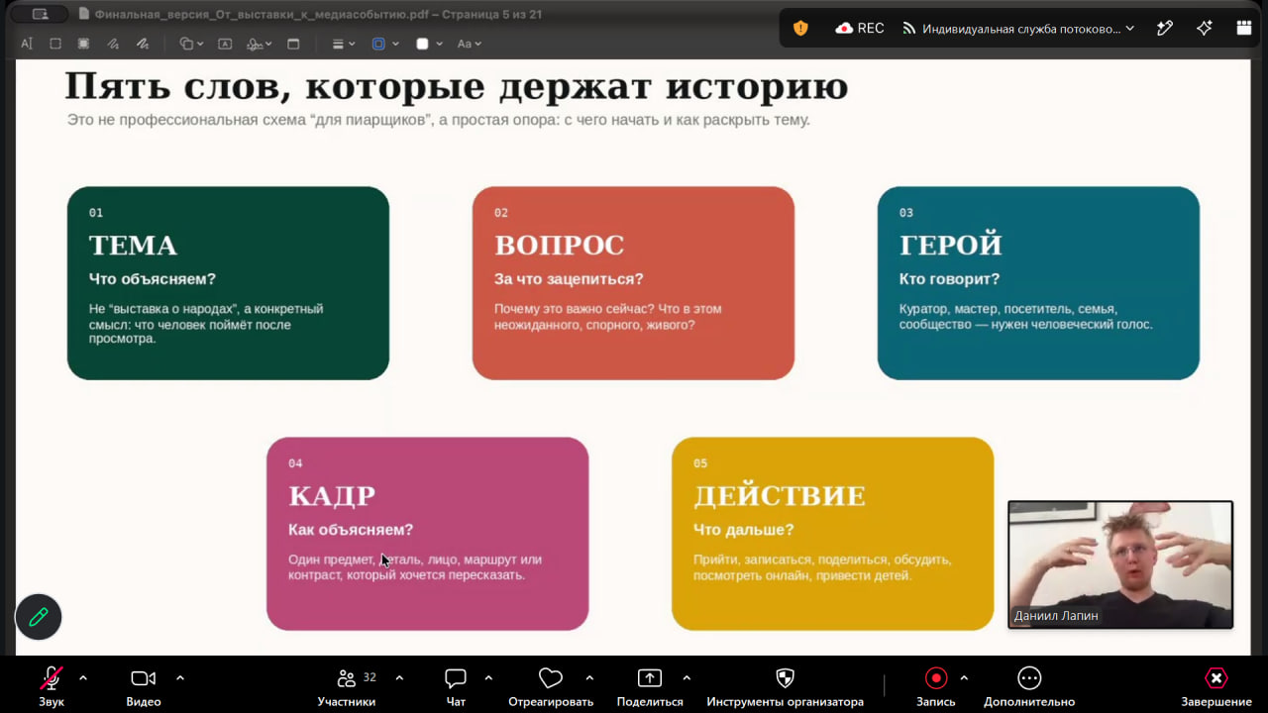Open the AI companion sparkle icon

(x=1205, y=28)
